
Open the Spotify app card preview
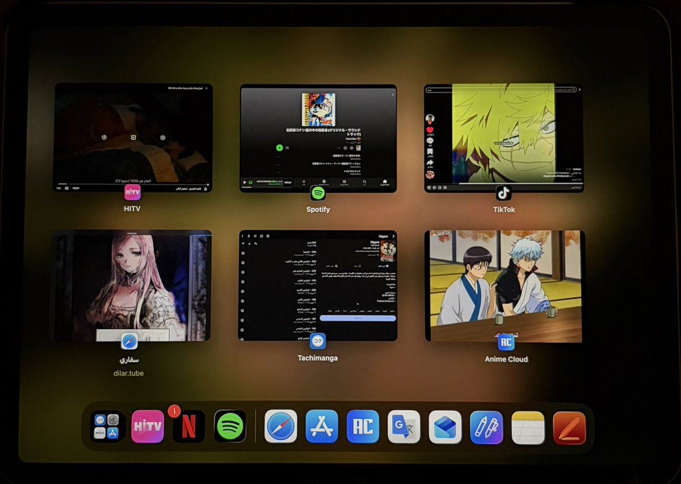click(318, 138)
